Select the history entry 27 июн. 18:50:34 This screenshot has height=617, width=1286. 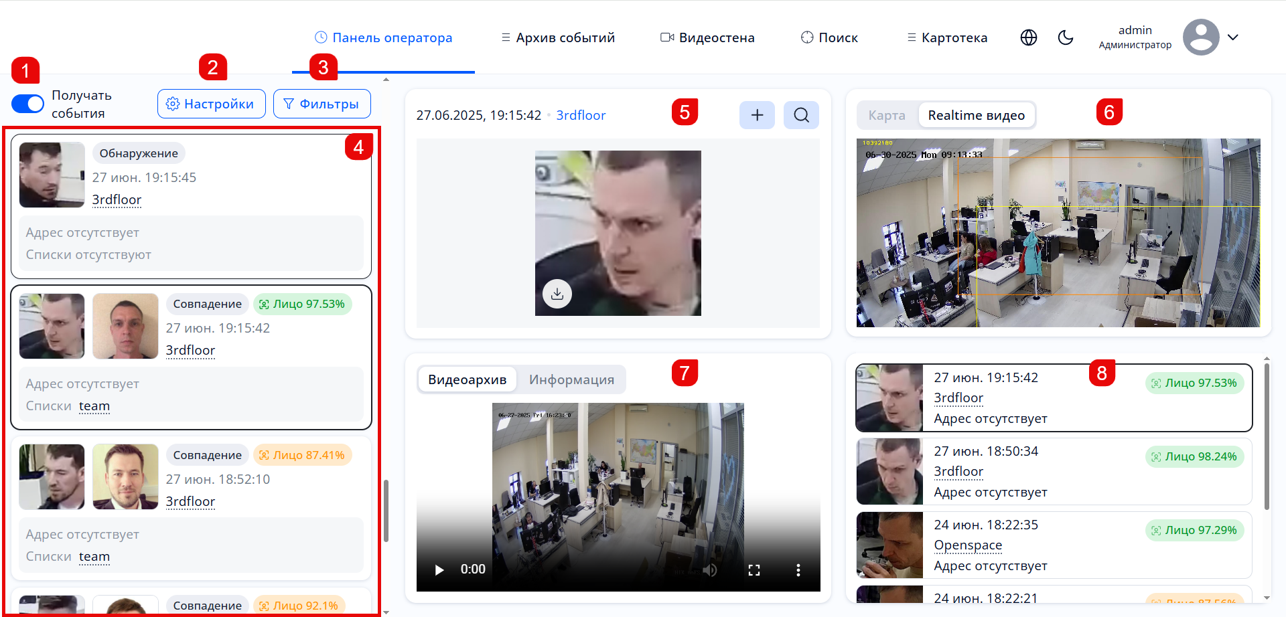[1054, 471]
